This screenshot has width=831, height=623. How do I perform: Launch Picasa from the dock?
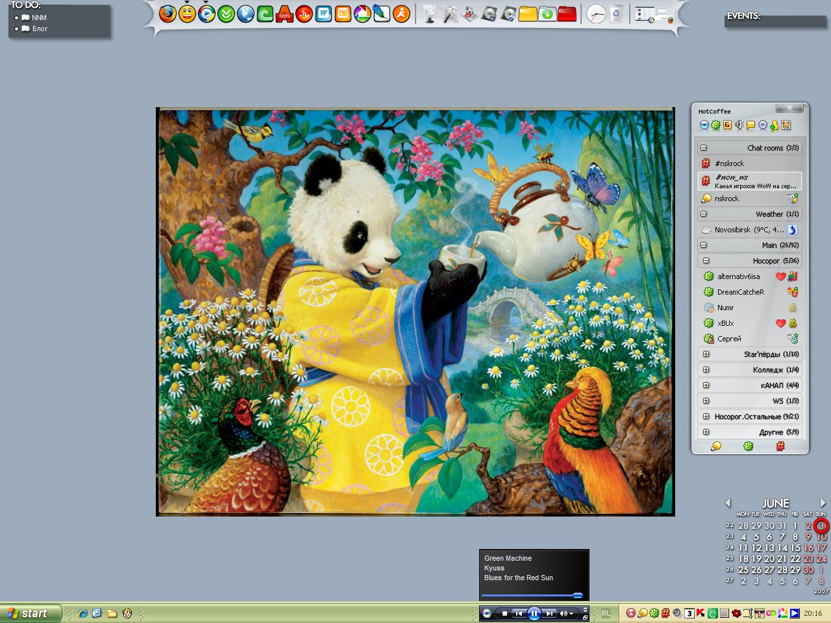tap(362, 14)
